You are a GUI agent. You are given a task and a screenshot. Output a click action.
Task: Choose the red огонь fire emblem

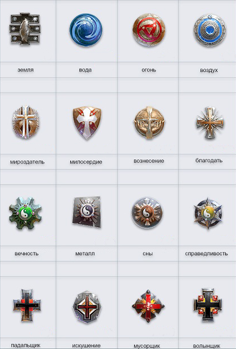pos(149,30)
